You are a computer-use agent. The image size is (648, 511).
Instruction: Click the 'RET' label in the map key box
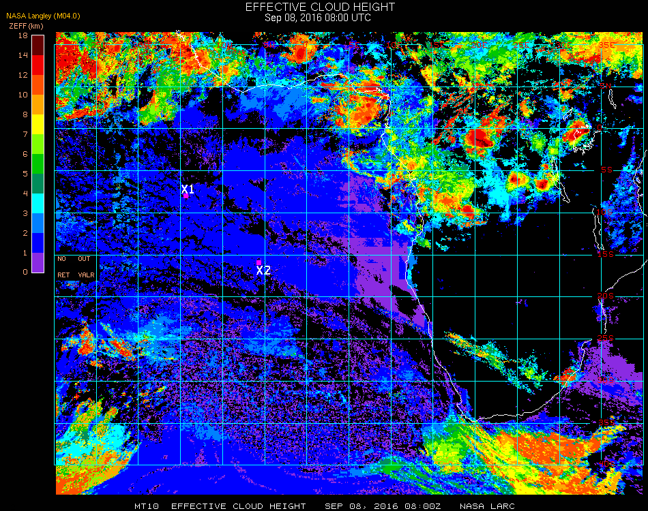(x=63, y=275)
